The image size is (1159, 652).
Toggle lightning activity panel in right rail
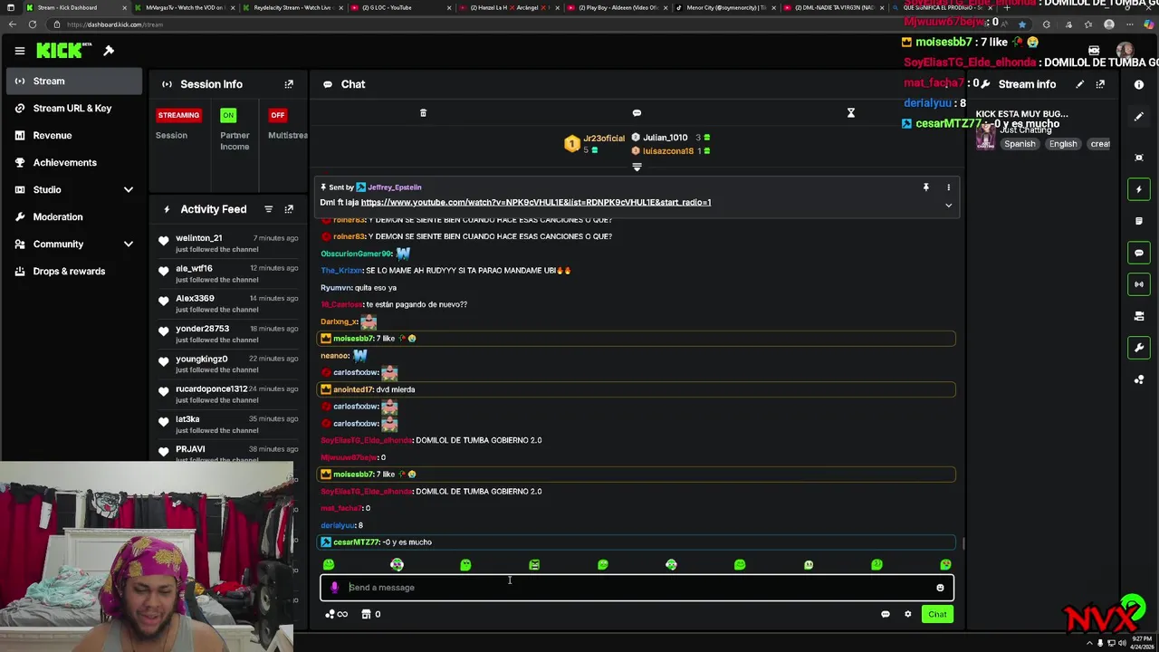tap(1139, 189)
